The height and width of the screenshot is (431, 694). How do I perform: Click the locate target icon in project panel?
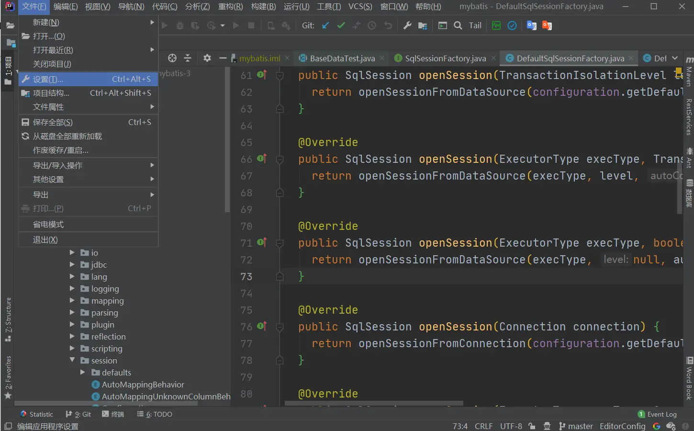172,58
